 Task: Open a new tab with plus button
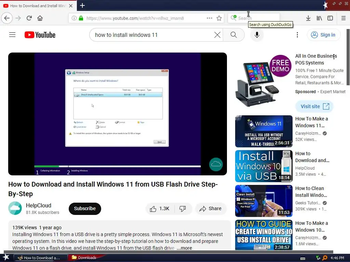pyautogui.click(x=82, y=5)
